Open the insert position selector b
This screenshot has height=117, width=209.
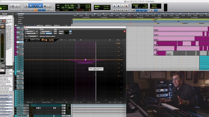pos(37,32)
